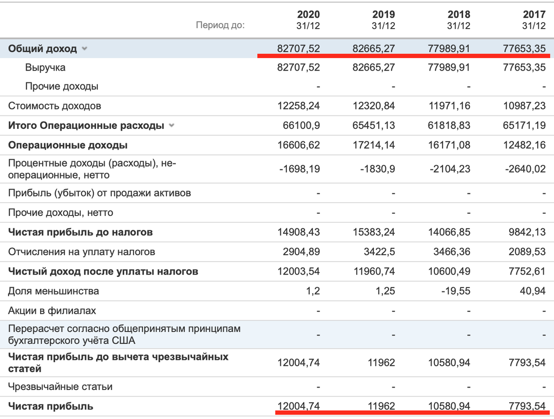The height and width of the screenshot is (419, 554).
Task: Select tax provision value 2904,89
Action: 301,252
